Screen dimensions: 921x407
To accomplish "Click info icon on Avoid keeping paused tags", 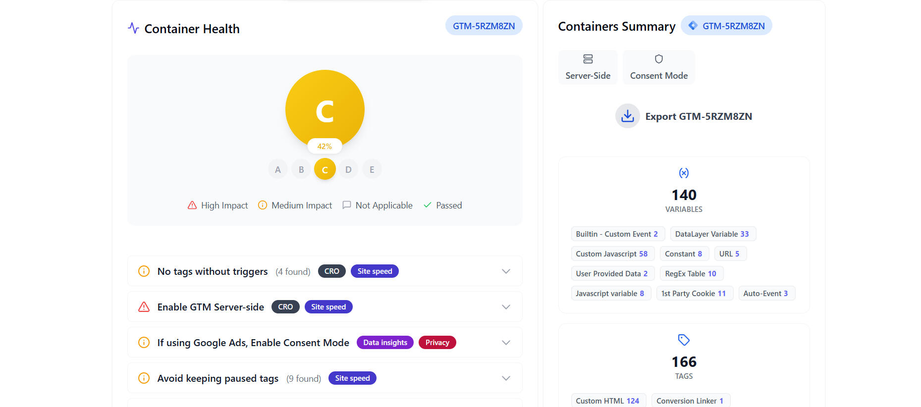I will click(144, 378).
